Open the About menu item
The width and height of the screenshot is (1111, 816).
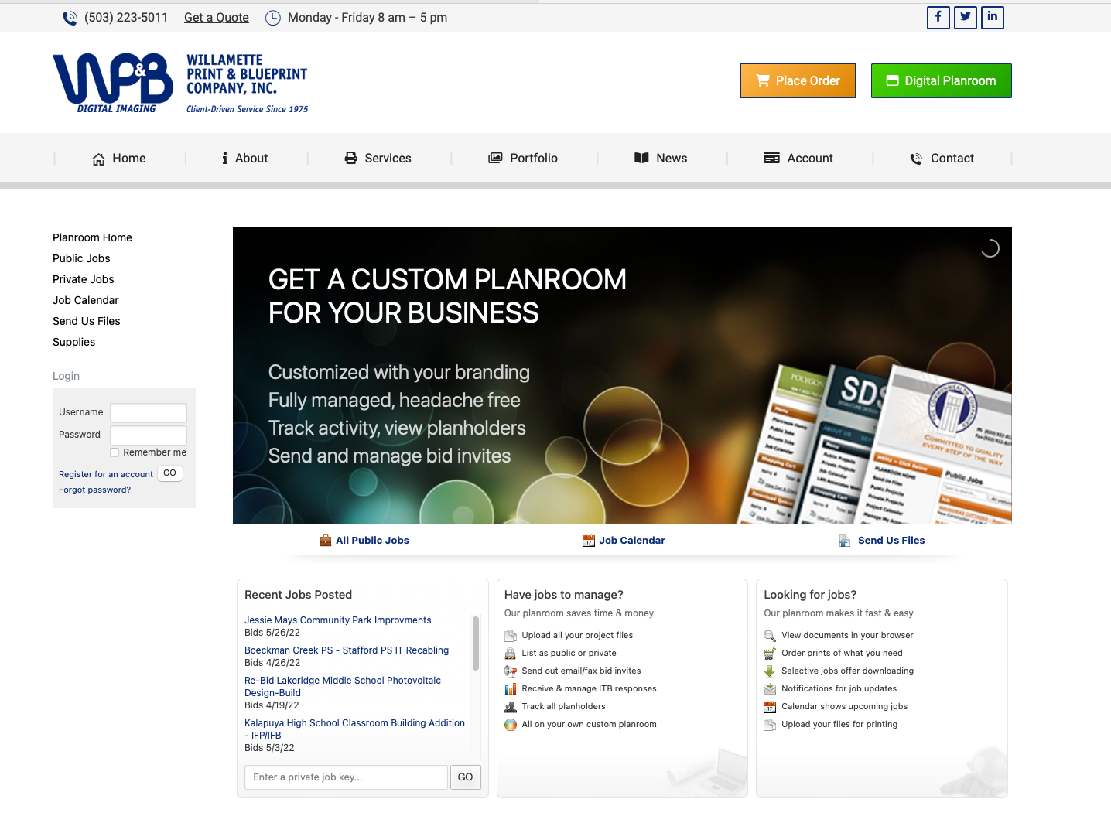coord(244,159)
